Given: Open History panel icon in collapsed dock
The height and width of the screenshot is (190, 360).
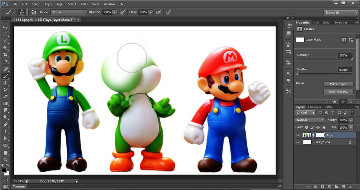Looking at the screenshot, I should 290,26.
